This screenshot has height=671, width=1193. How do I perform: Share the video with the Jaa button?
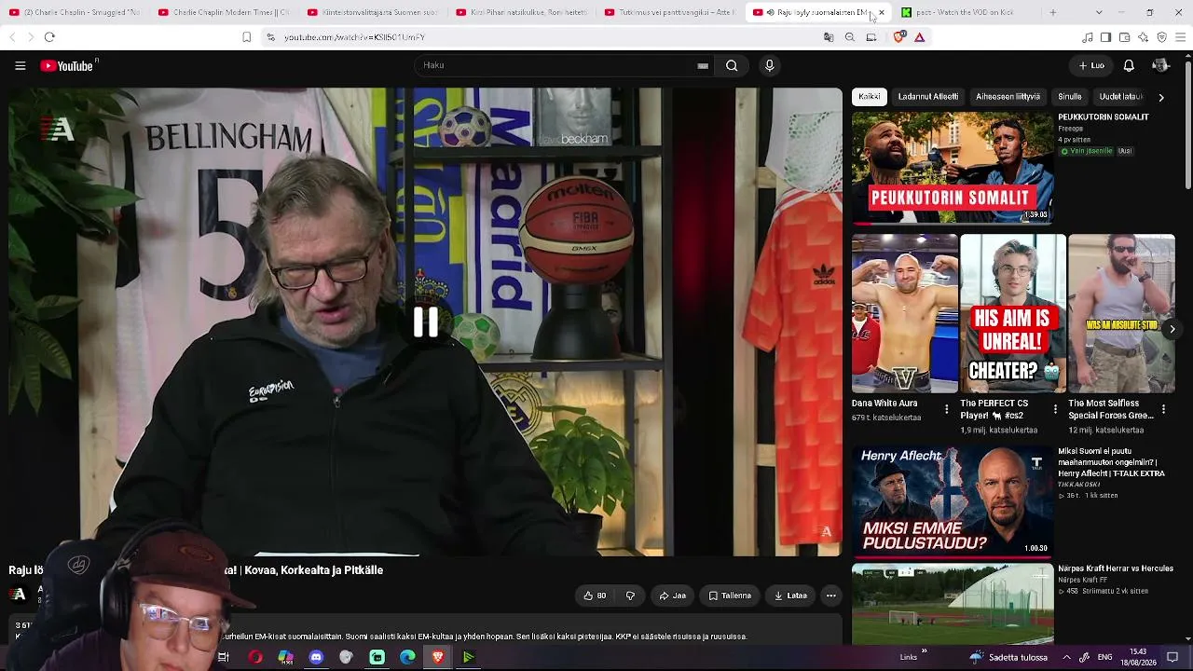(673, 596)
